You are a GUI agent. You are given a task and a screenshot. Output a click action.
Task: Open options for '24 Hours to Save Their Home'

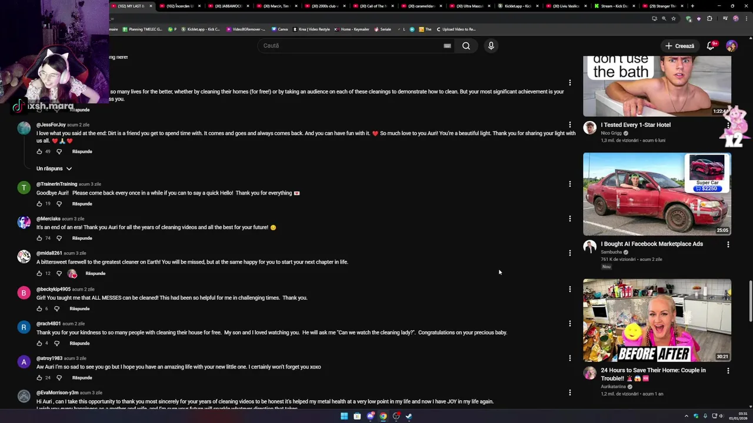728,371
